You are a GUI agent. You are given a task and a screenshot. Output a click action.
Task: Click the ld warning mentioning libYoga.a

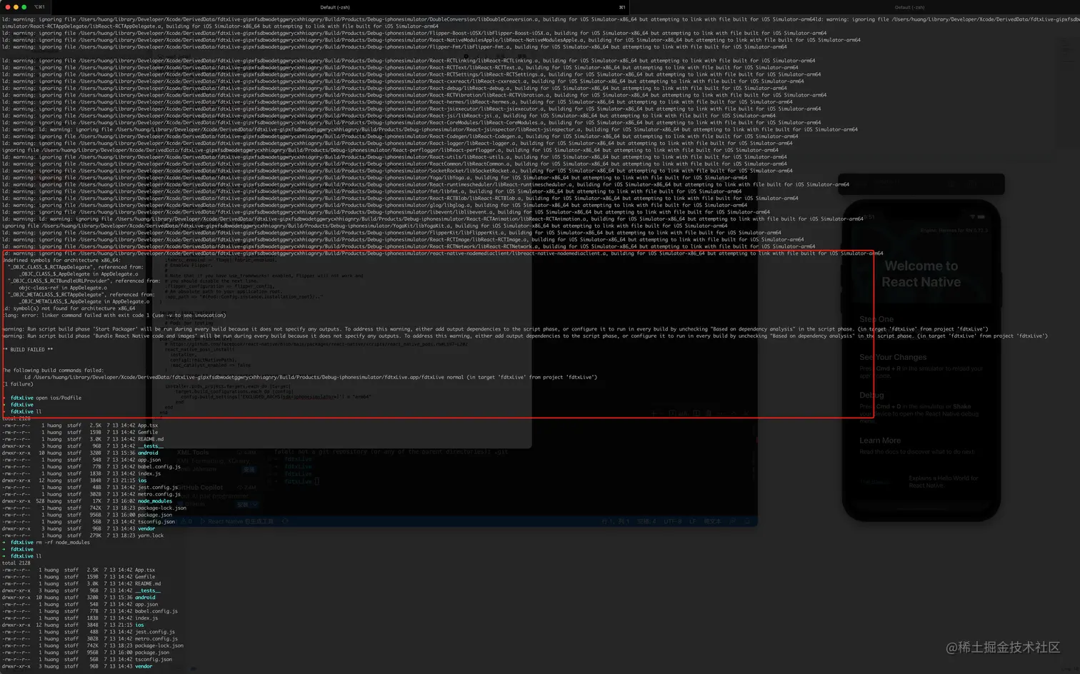coord(374,178)
